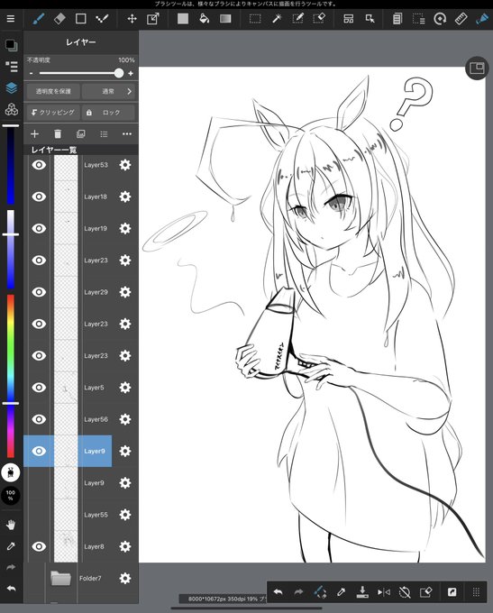
Task: Open the 通常 blend mode dropdown
Action: pos(108,91)
